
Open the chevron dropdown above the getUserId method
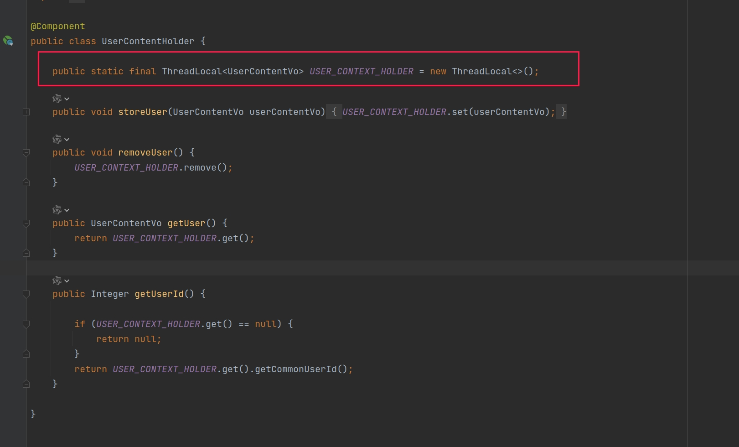(x=67, y=281)
